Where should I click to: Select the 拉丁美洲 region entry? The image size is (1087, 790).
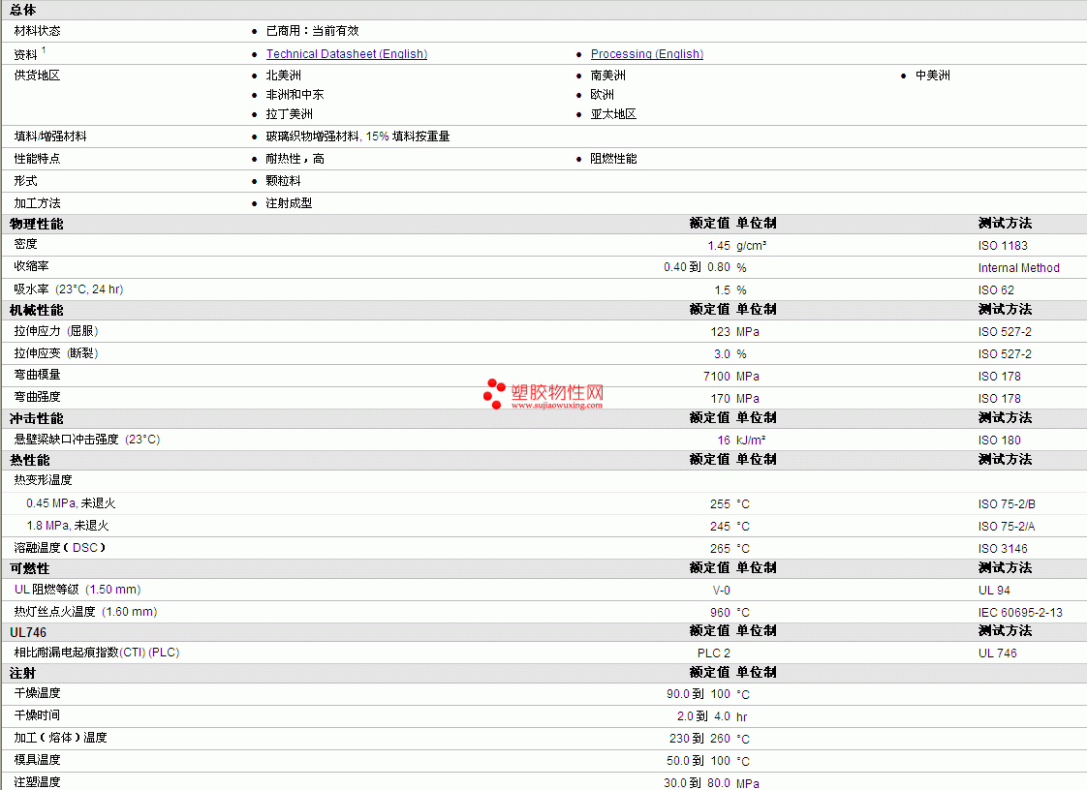pyautogui.click(x=289, y=114)
